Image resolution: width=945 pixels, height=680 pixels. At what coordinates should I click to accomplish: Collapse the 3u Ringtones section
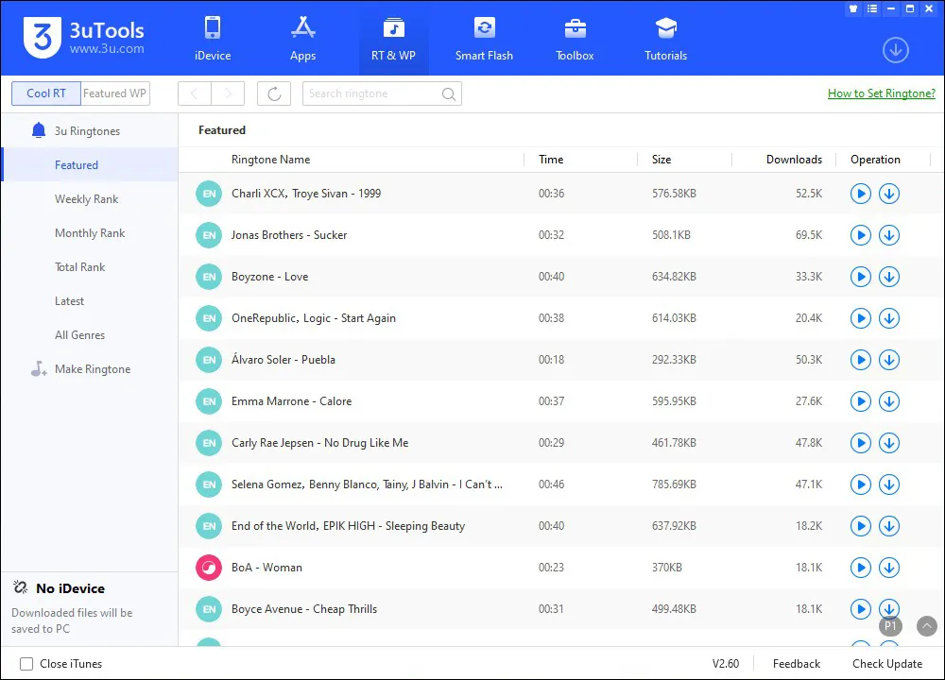click(87, 131)
